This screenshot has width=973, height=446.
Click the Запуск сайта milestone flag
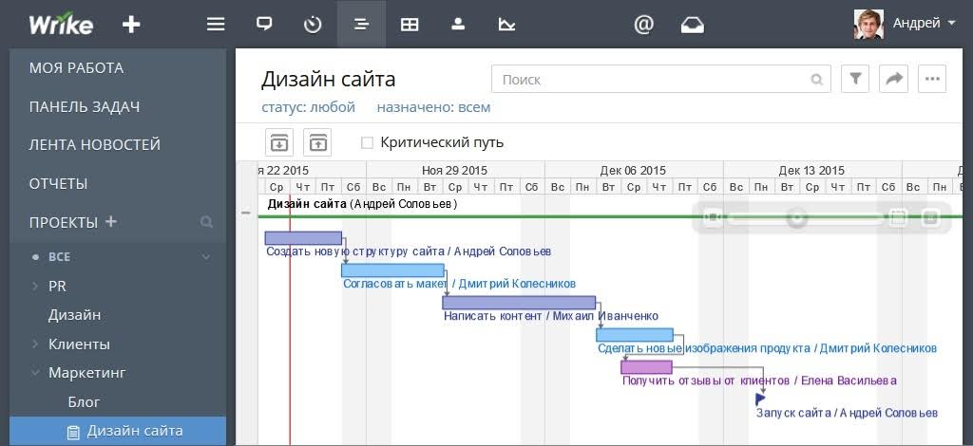[761, 399]
